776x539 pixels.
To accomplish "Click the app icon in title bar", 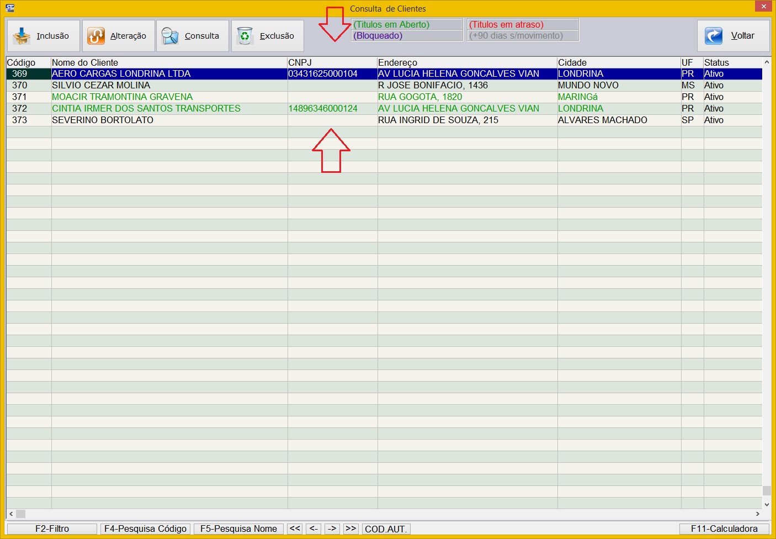I will pyautogui.click(x=10, y=8).
